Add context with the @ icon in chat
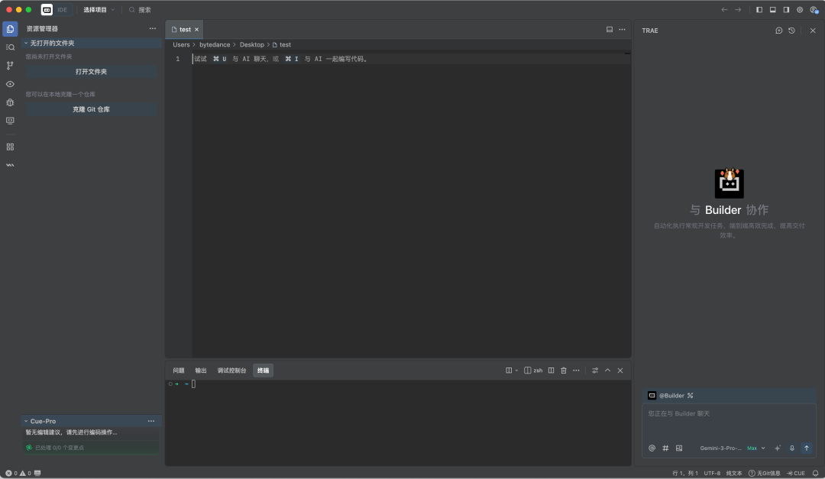The width and height of the screenshot is (825, 479). coord(652,448)
